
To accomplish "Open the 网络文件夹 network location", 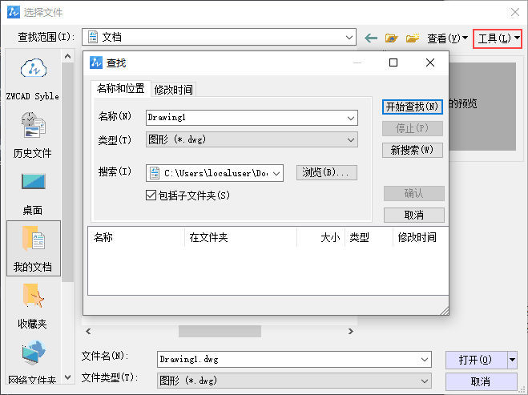I will pyautogui.click(x=34, y=359).
